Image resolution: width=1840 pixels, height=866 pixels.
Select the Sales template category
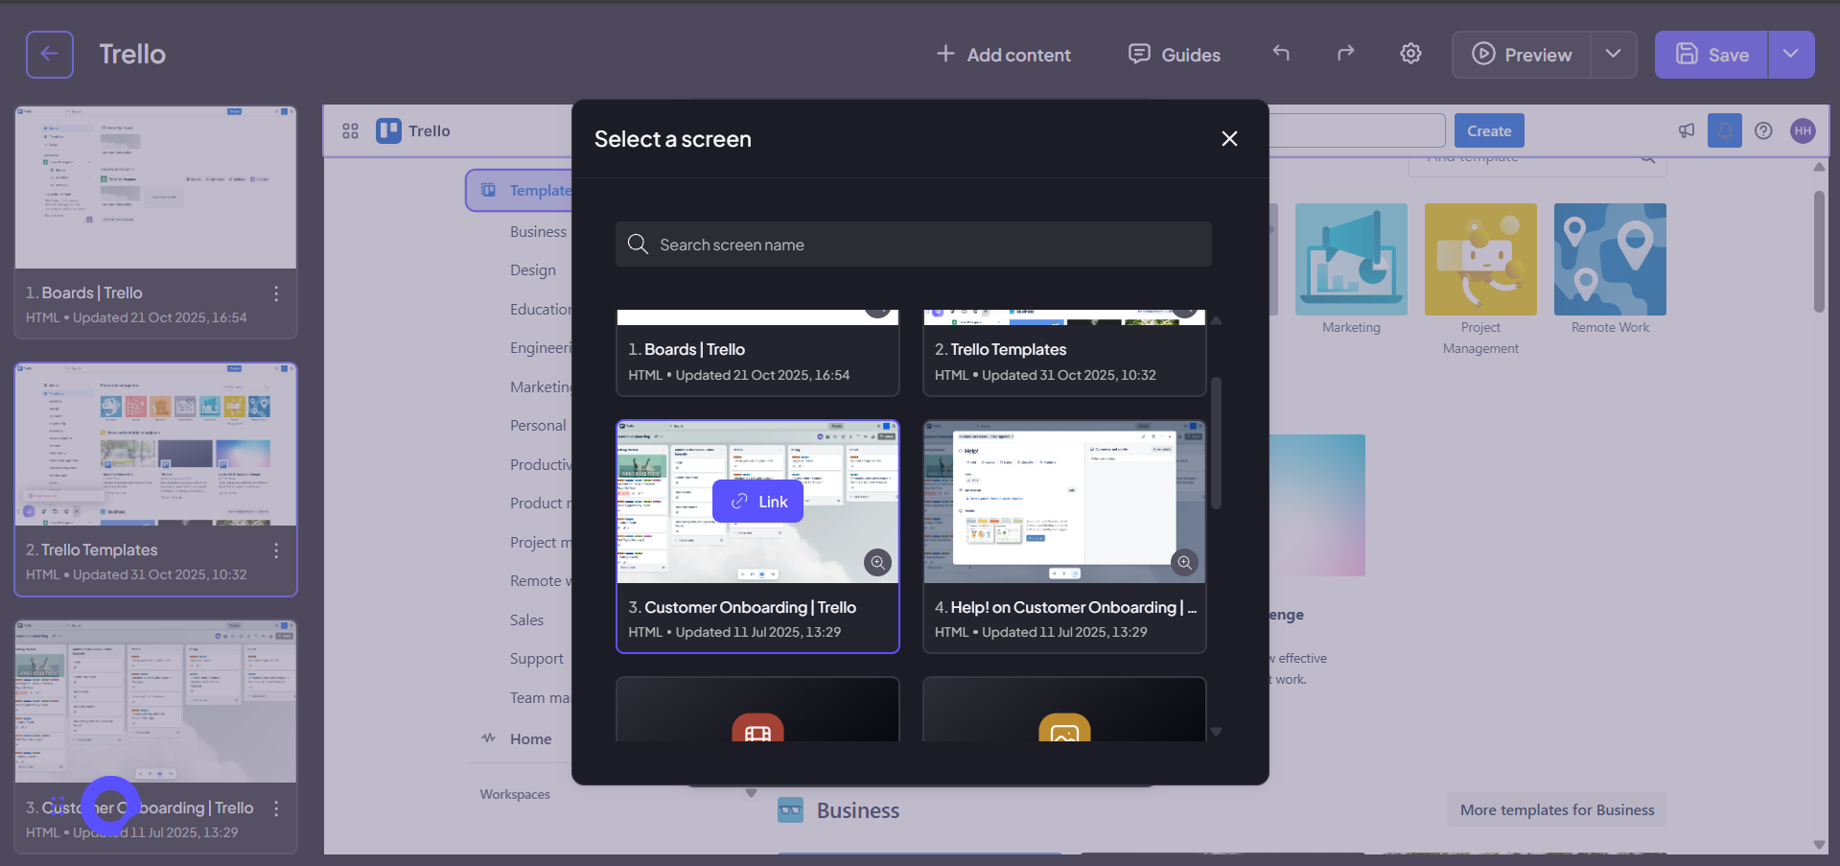tap(526, 620)
